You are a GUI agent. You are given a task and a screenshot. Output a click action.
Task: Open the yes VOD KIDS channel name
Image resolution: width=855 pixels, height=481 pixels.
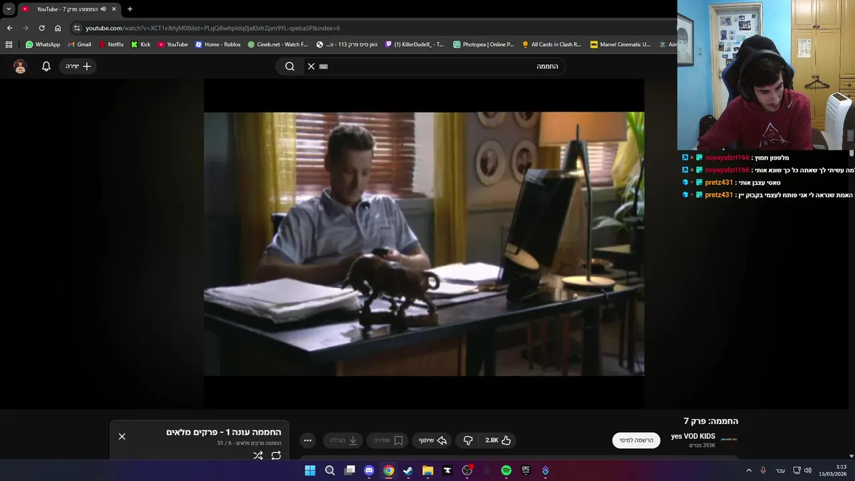[x=693, y=436]
